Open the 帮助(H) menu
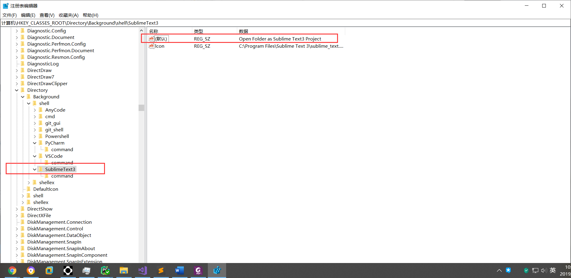The height and width of the screenshot is (278, 571). point(91,15)
